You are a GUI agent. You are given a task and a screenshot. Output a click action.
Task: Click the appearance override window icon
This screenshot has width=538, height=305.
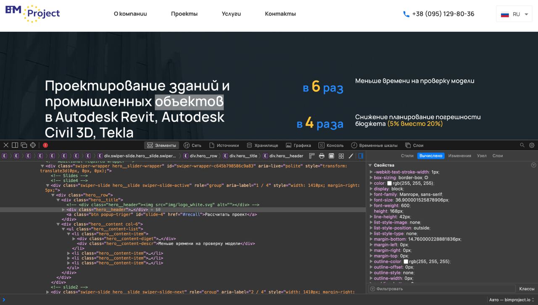331,156
